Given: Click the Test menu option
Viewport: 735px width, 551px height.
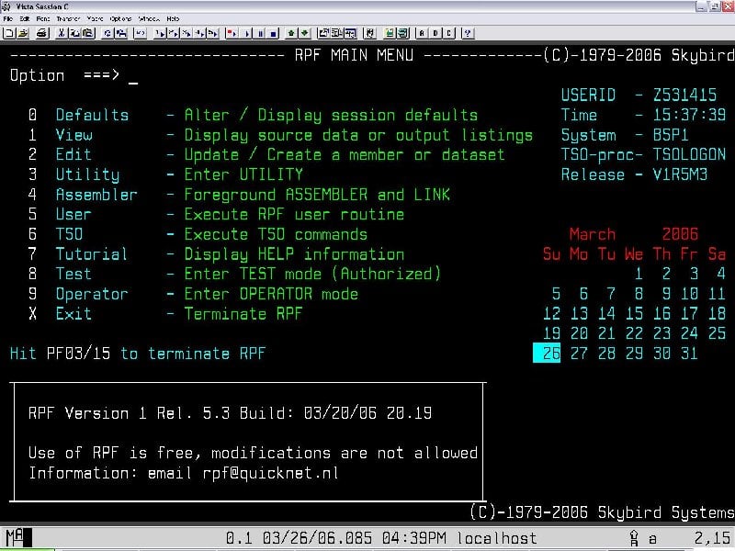Looking at the screenshot, I should point(73,274).
